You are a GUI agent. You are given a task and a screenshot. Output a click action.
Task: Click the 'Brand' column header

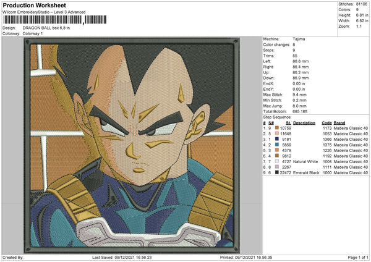point(339,123)
